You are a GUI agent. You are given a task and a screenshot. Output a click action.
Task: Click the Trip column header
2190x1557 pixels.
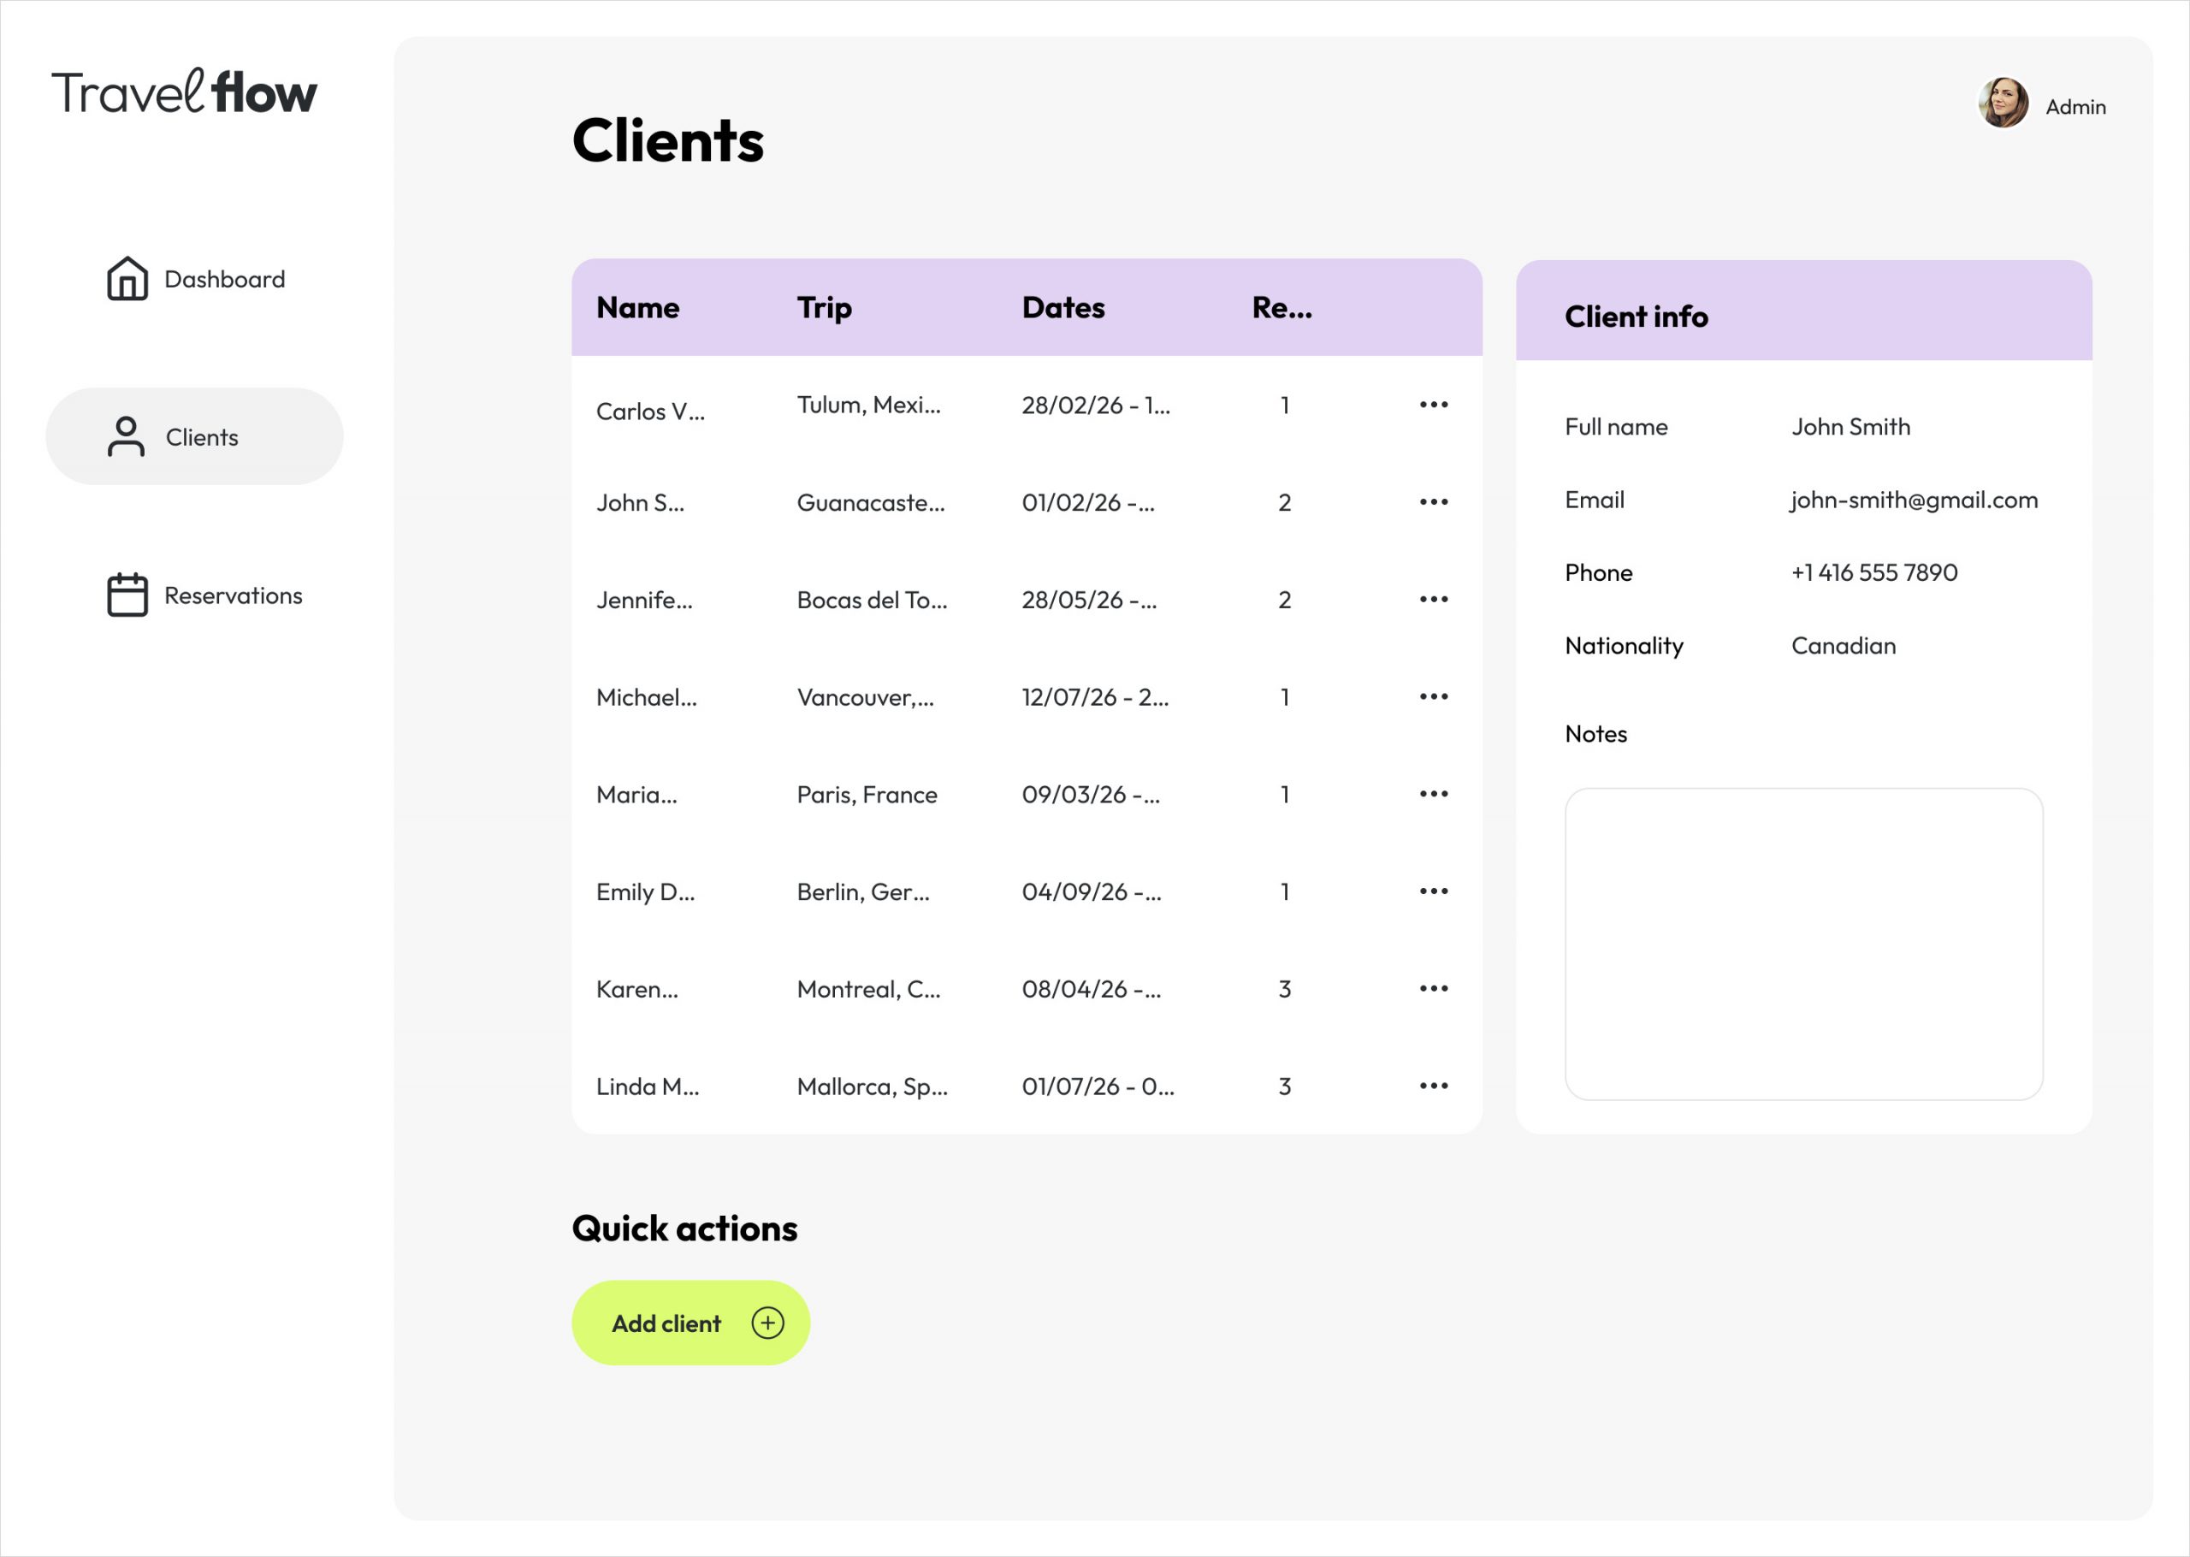825,308
